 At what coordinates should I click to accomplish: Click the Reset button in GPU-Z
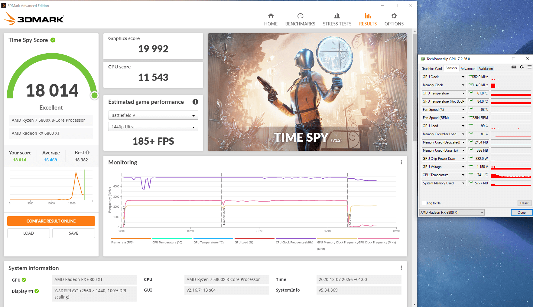coord(524,203)
